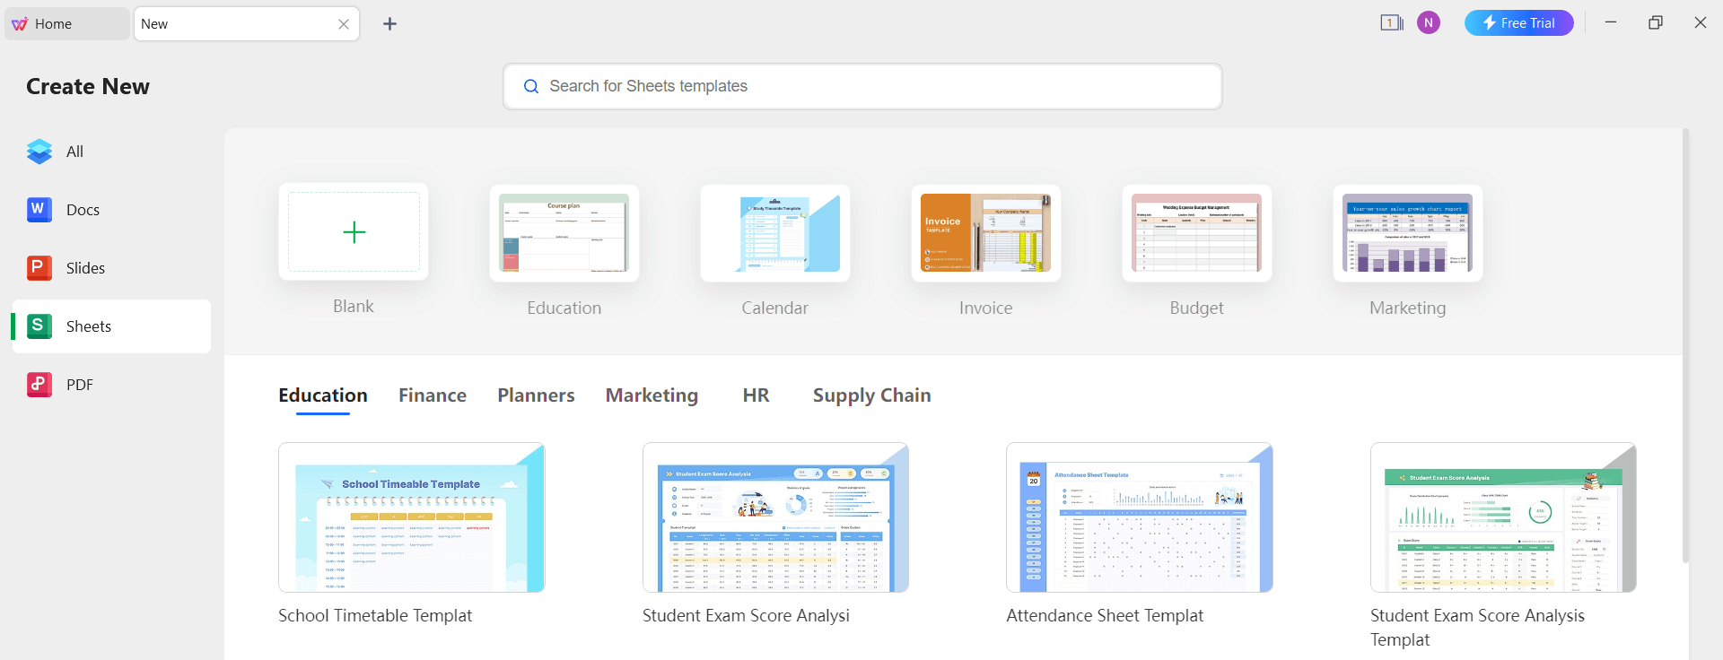This screenshot has width=1723, height=660.
Task: Click the window panel count icon
Action: coord(1391,23)
